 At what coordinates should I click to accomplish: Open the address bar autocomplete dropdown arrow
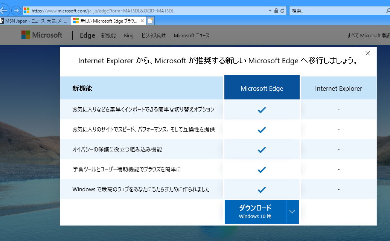[270, 11]
